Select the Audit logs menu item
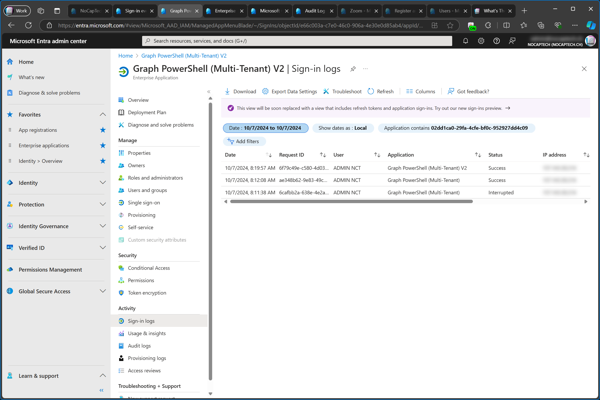This screenshot has height=400, width=600. tap(139, 345)
